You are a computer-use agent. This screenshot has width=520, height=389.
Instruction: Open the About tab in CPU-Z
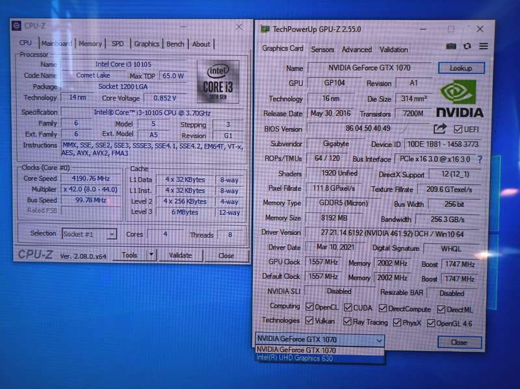(x=201, y=44)
